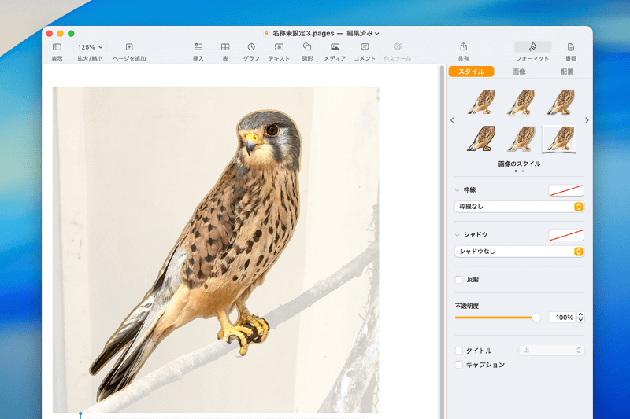Insert a text box via テキスト icon
This screenshot has width=630, height=419.
coord(279,47)
